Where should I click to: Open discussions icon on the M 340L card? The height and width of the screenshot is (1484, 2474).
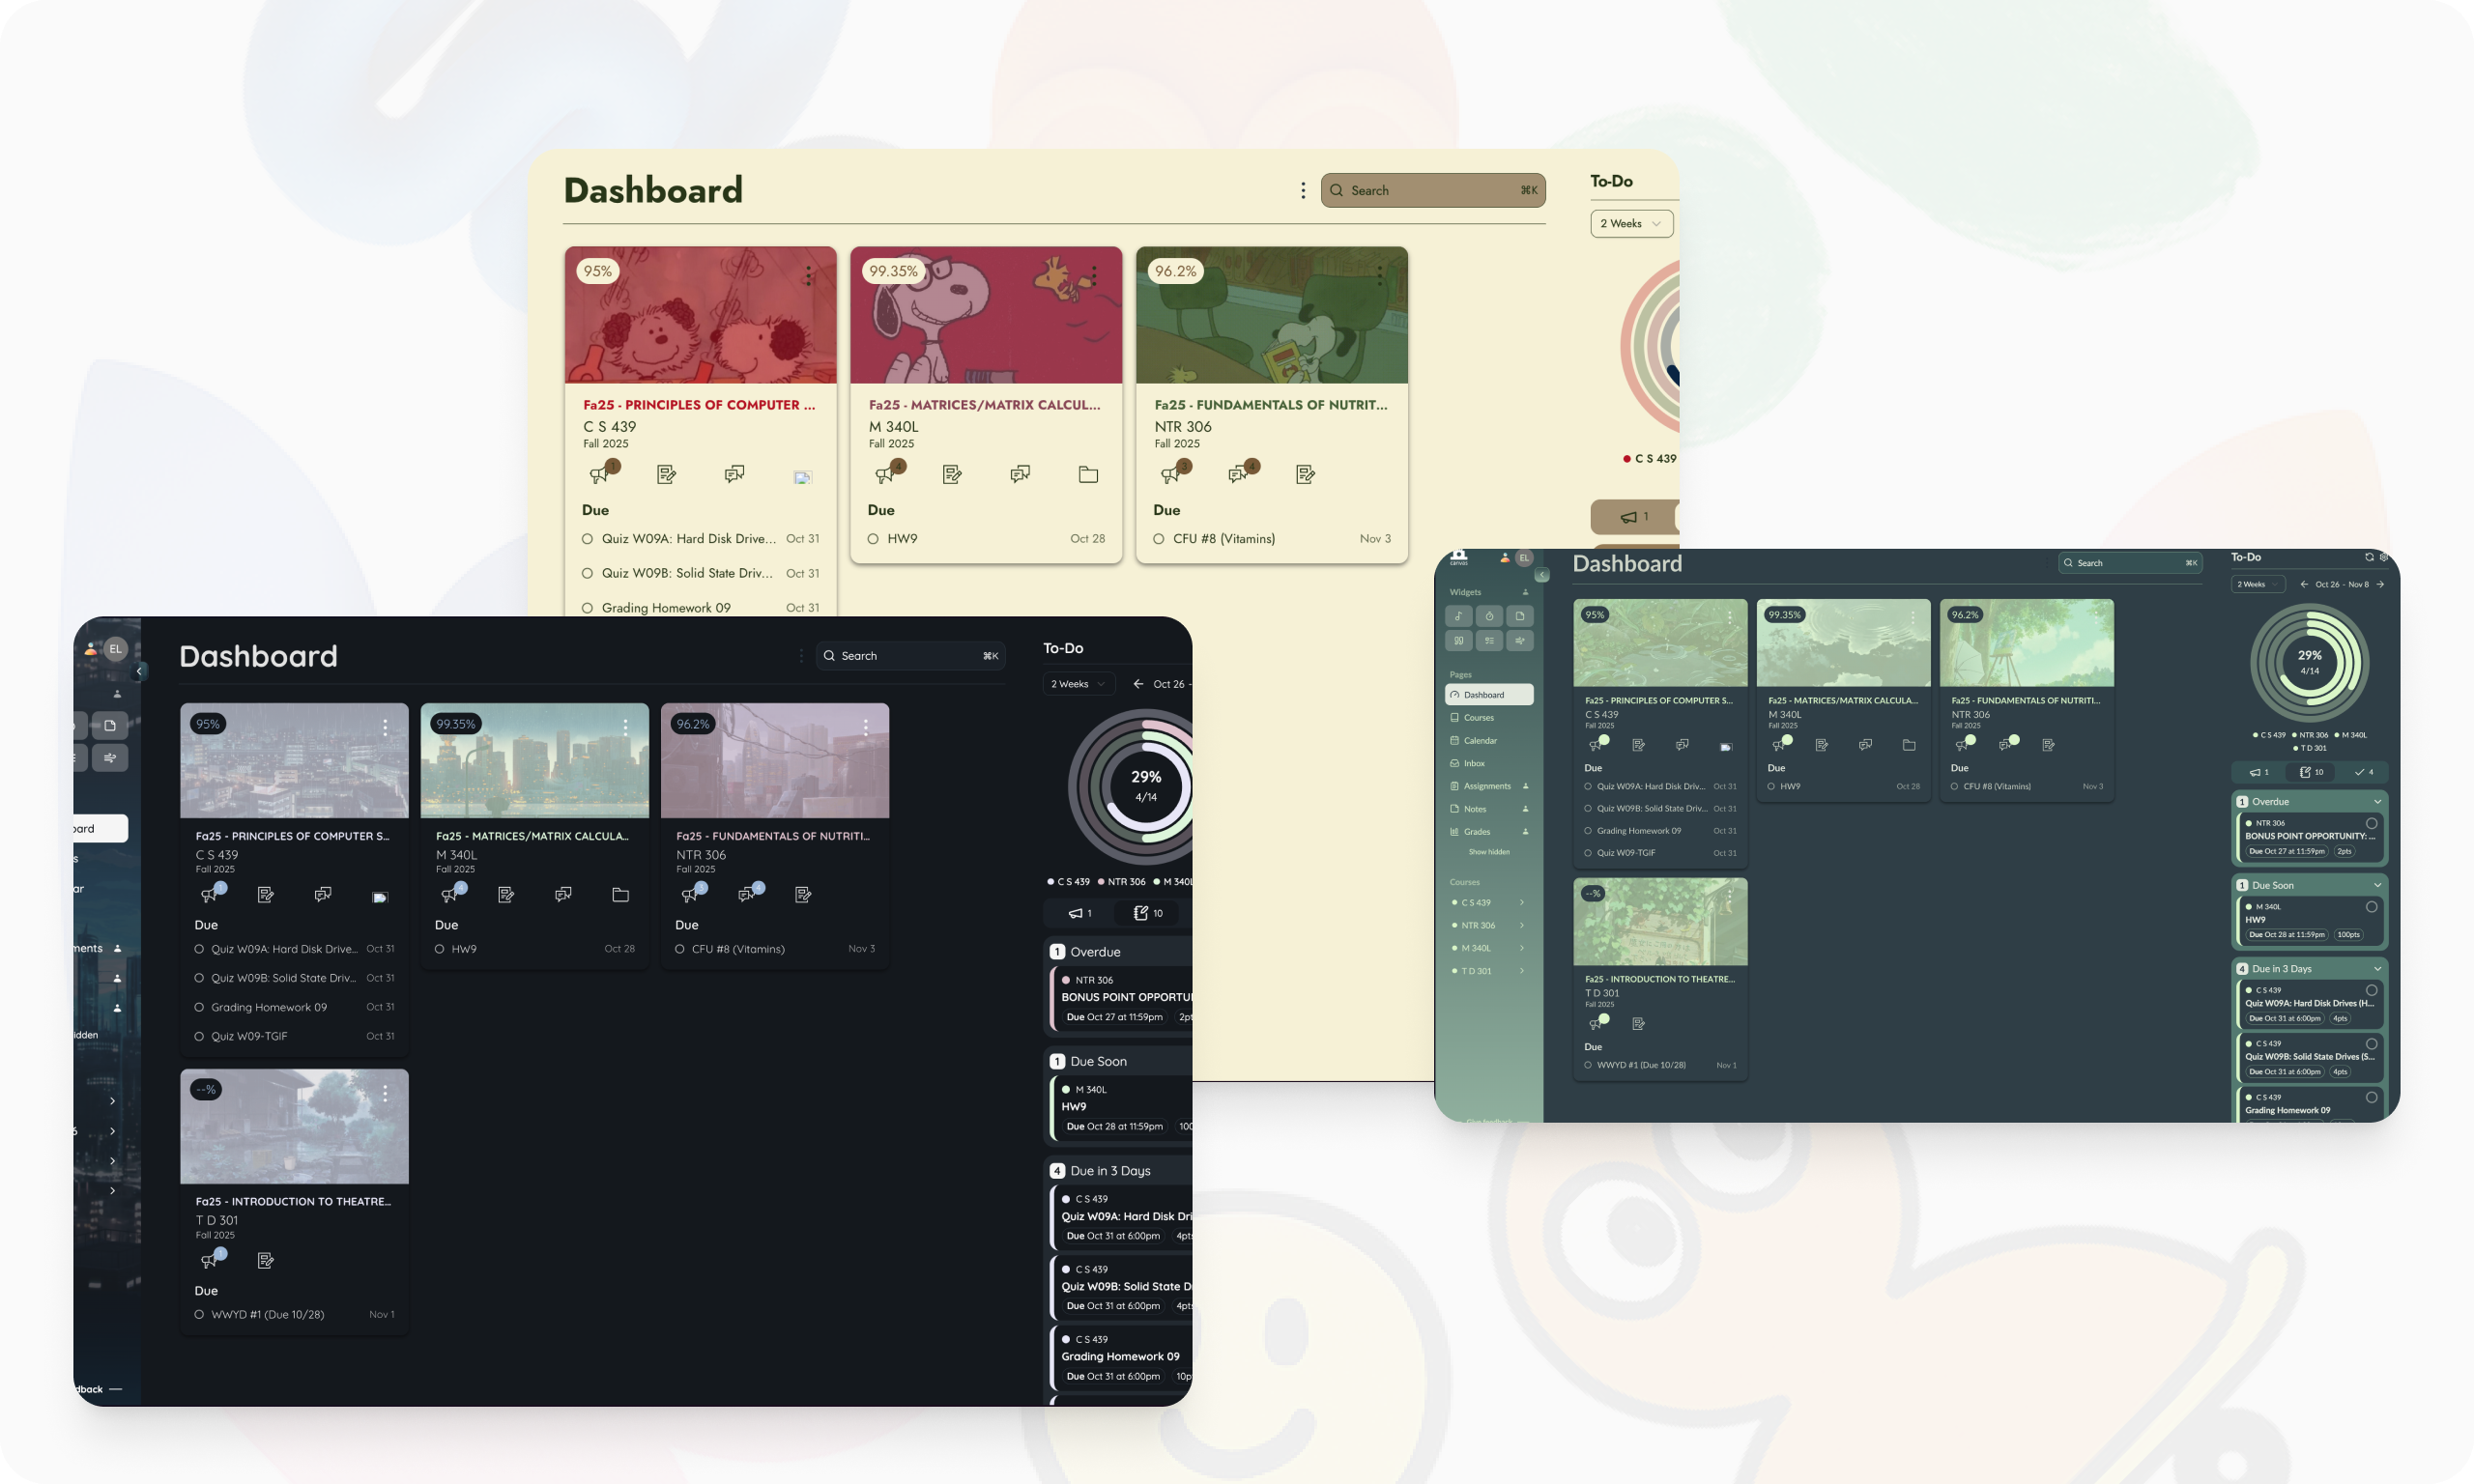pos(1019,474)
